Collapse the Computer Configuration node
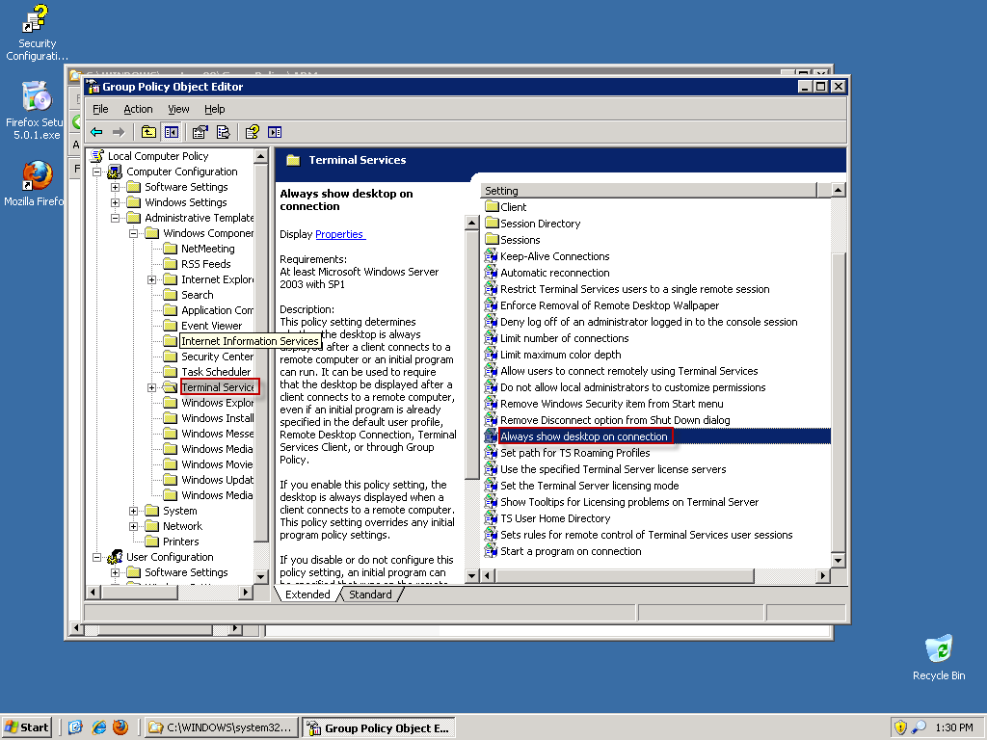Screen dimensions: 987x740 [96, 172]
